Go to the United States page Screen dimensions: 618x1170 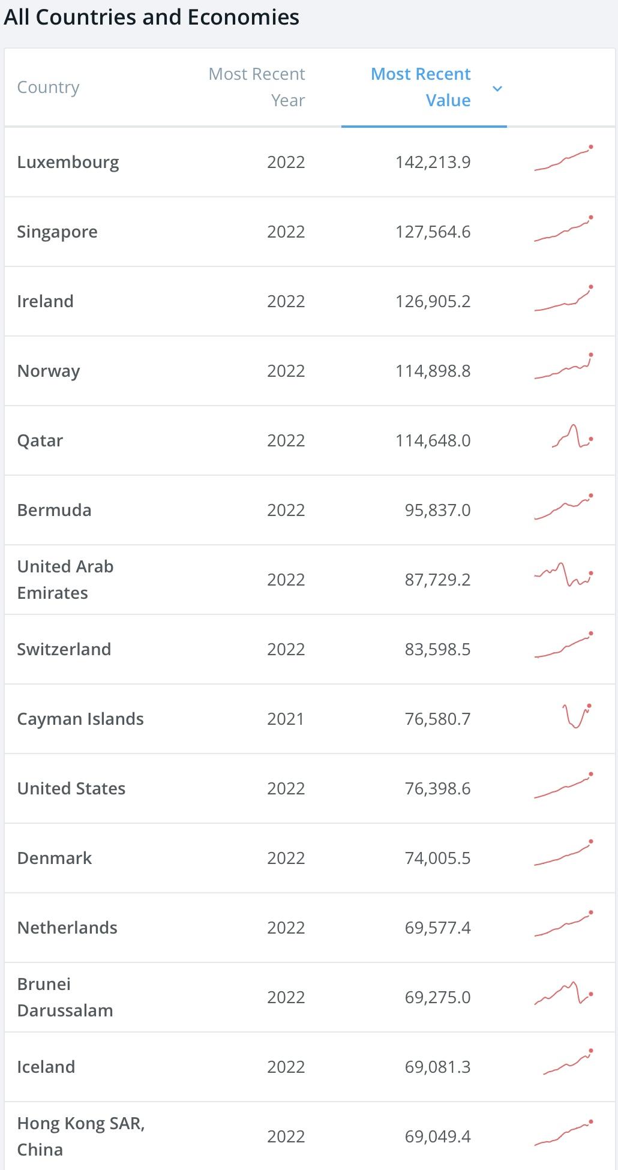coord(71,788)
